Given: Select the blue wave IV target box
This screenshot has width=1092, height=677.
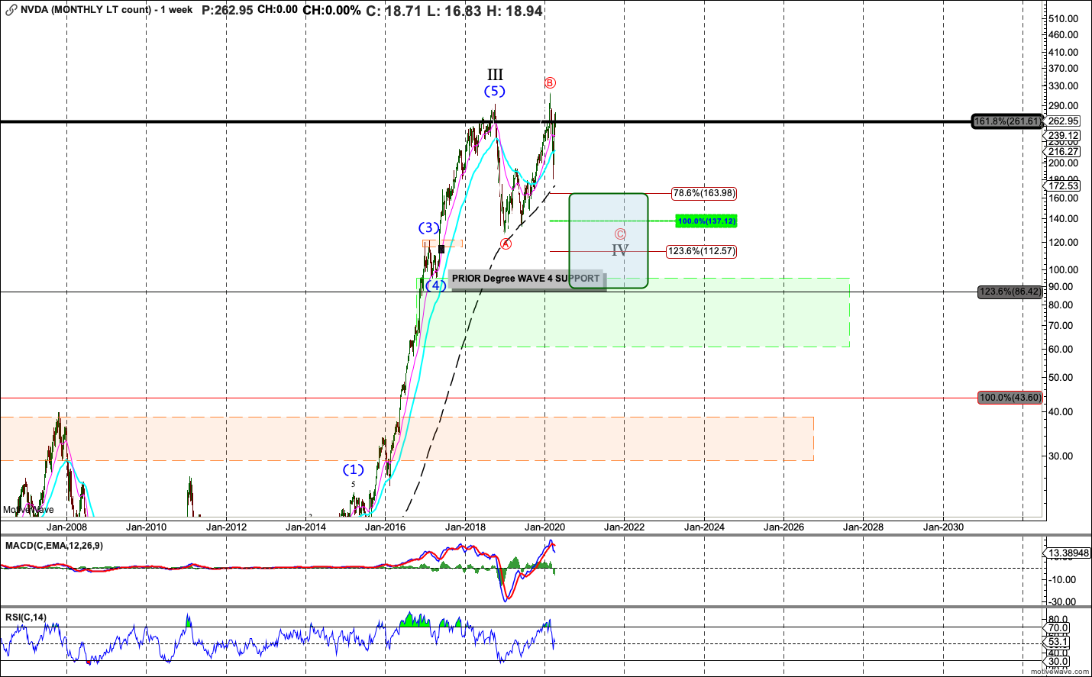Looking at the screenshot, I should click(609, 240).
